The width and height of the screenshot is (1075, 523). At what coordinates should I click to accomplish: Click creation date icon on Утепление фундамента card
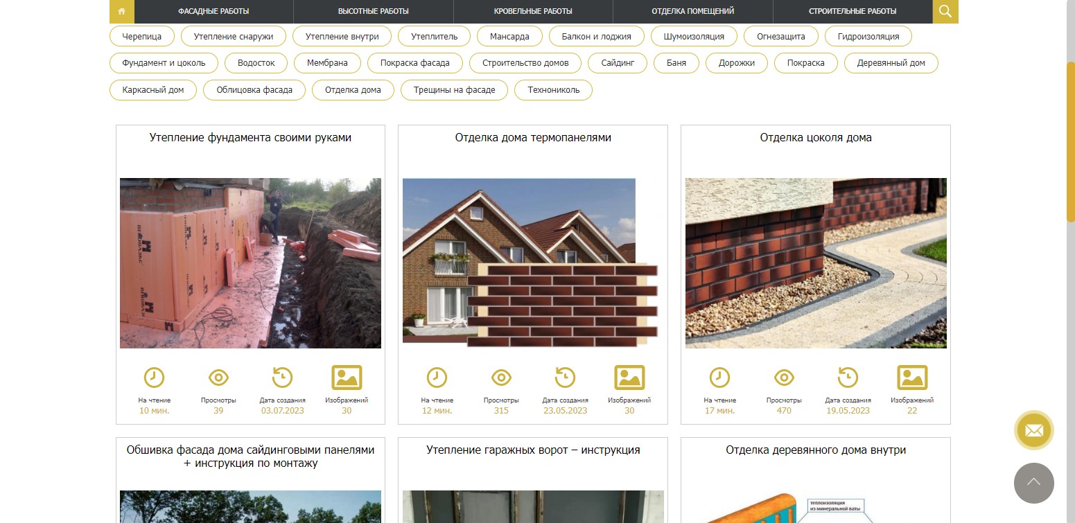coord(282,377)
